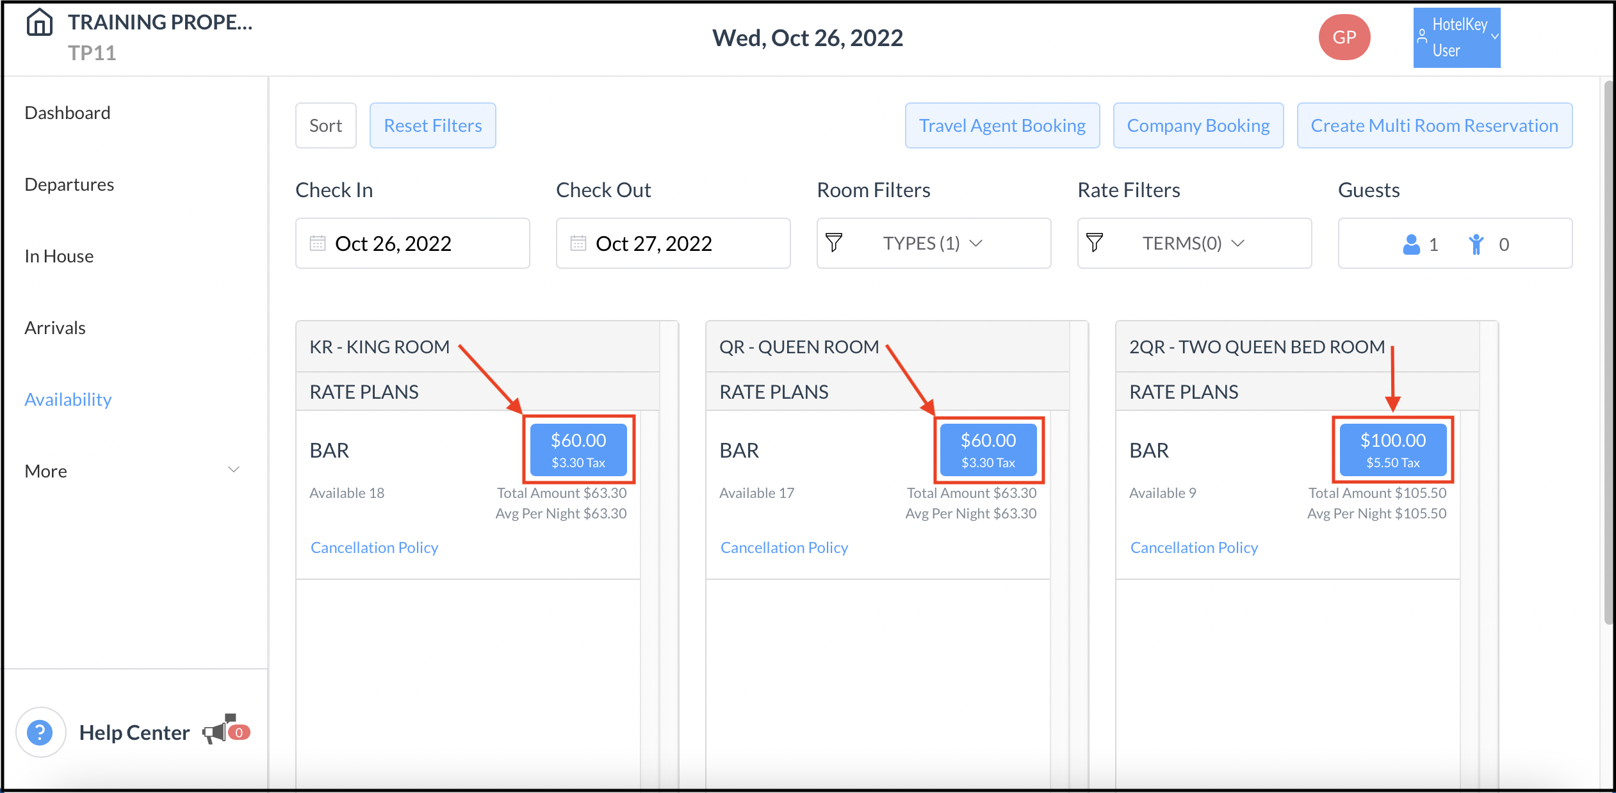The width and height of the screenshot is (1616, 793).
Task: Select the child guest icon
Action: 1478,244
